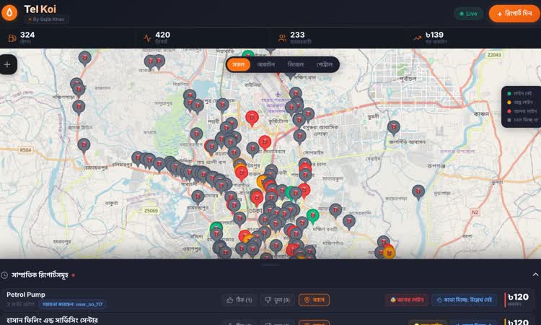The height and width of the screenshot is (325, 541).
Task: Click the orange রিপোর্ট দিন button
Action: point(514,14)
